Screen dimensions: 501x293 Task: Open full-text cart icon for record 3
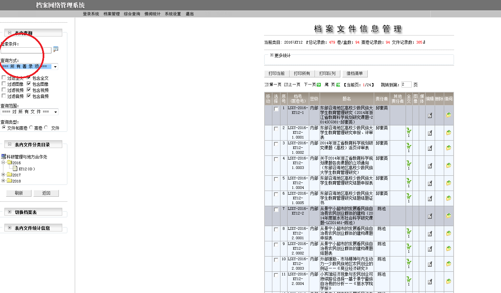pos(409,147)
